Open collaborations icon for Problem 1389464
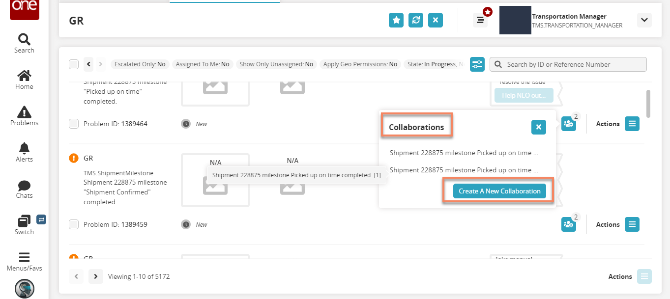 (569, 124)
